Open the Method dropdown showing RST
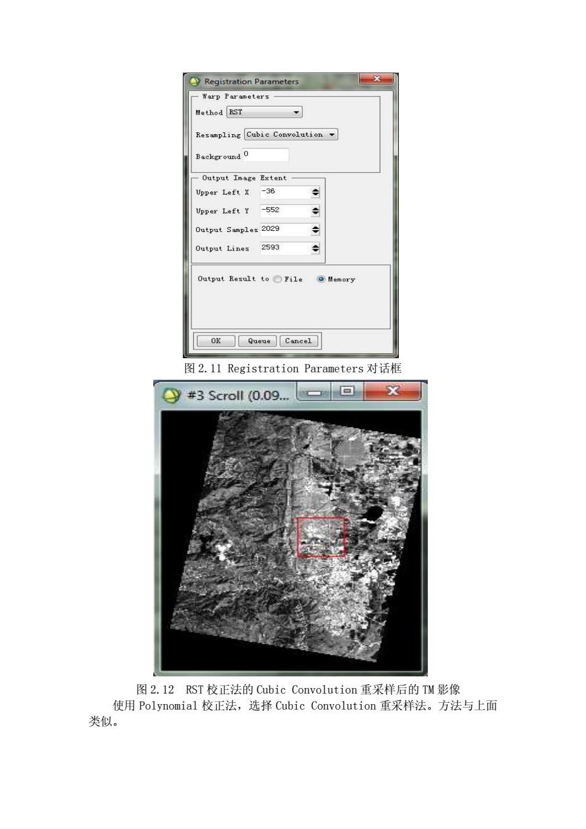This screenshot has height=829, width=586. pos(265,112)
